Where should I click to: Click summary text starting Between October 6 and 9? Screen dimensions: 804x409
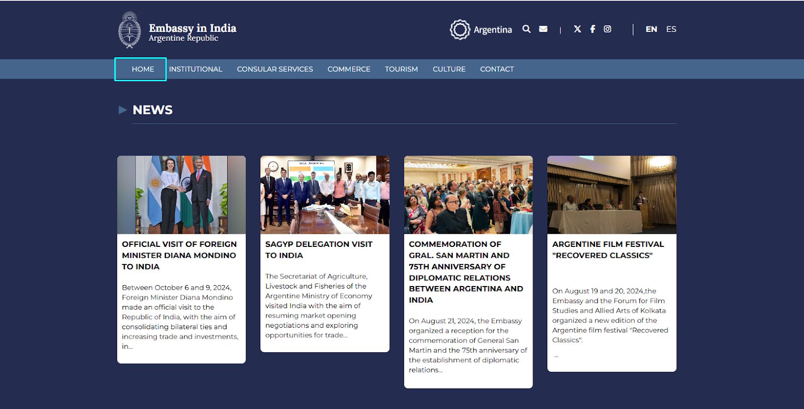click(x=180, y=317)
